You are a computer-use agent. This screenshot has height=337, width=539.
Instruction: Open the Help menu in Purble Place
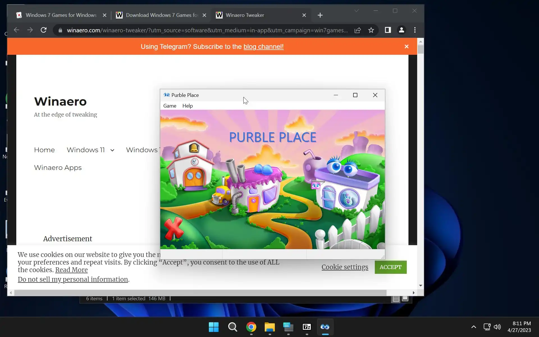(187, 106)
